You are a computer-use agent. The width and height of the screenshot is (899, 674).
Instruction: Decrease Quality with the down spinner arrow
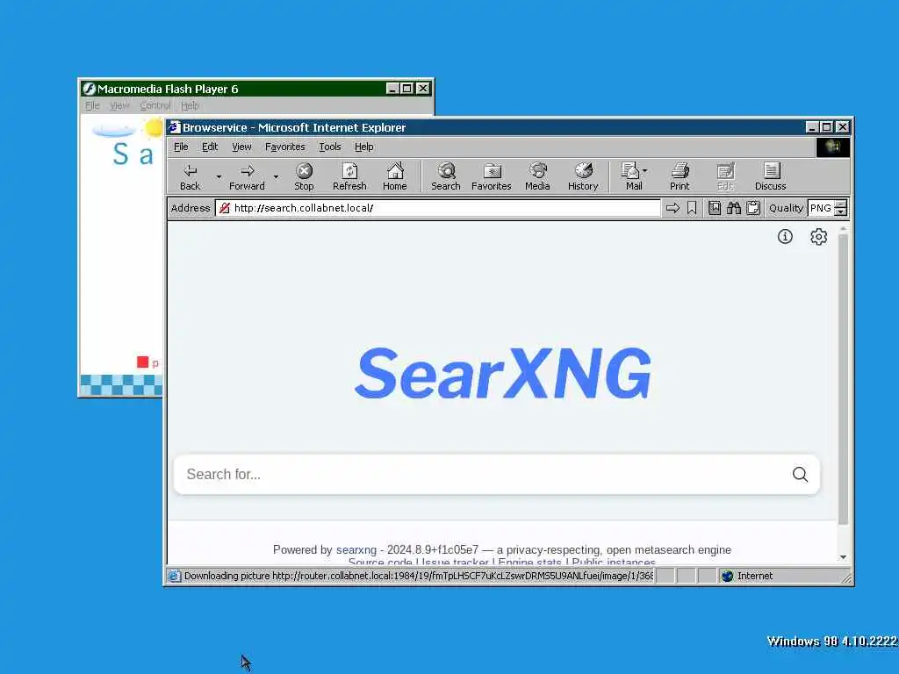pos(840,212)
